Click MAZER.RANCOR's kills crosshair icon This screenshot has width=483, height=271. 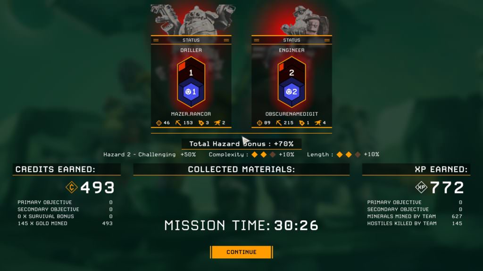158,123
